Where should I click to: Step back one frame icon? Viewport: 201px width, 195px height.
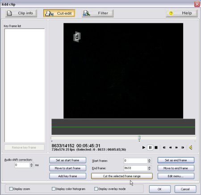tap(164, 147)
